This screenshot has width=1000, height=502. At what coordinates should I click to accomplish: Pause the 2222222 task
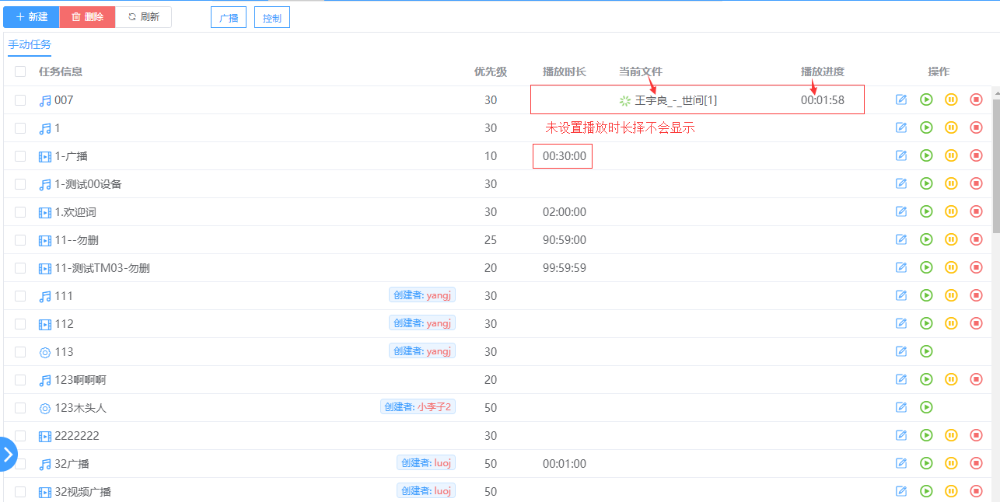tap(951, 435)
